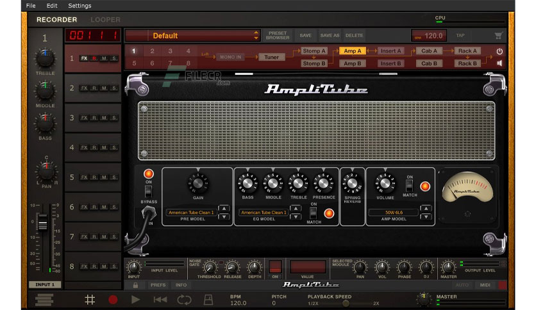The width and height of the screenshot is (536, 310).
Task: Open the shopping cart store icon
Action: pyautogui.click(x=498, y=35)
